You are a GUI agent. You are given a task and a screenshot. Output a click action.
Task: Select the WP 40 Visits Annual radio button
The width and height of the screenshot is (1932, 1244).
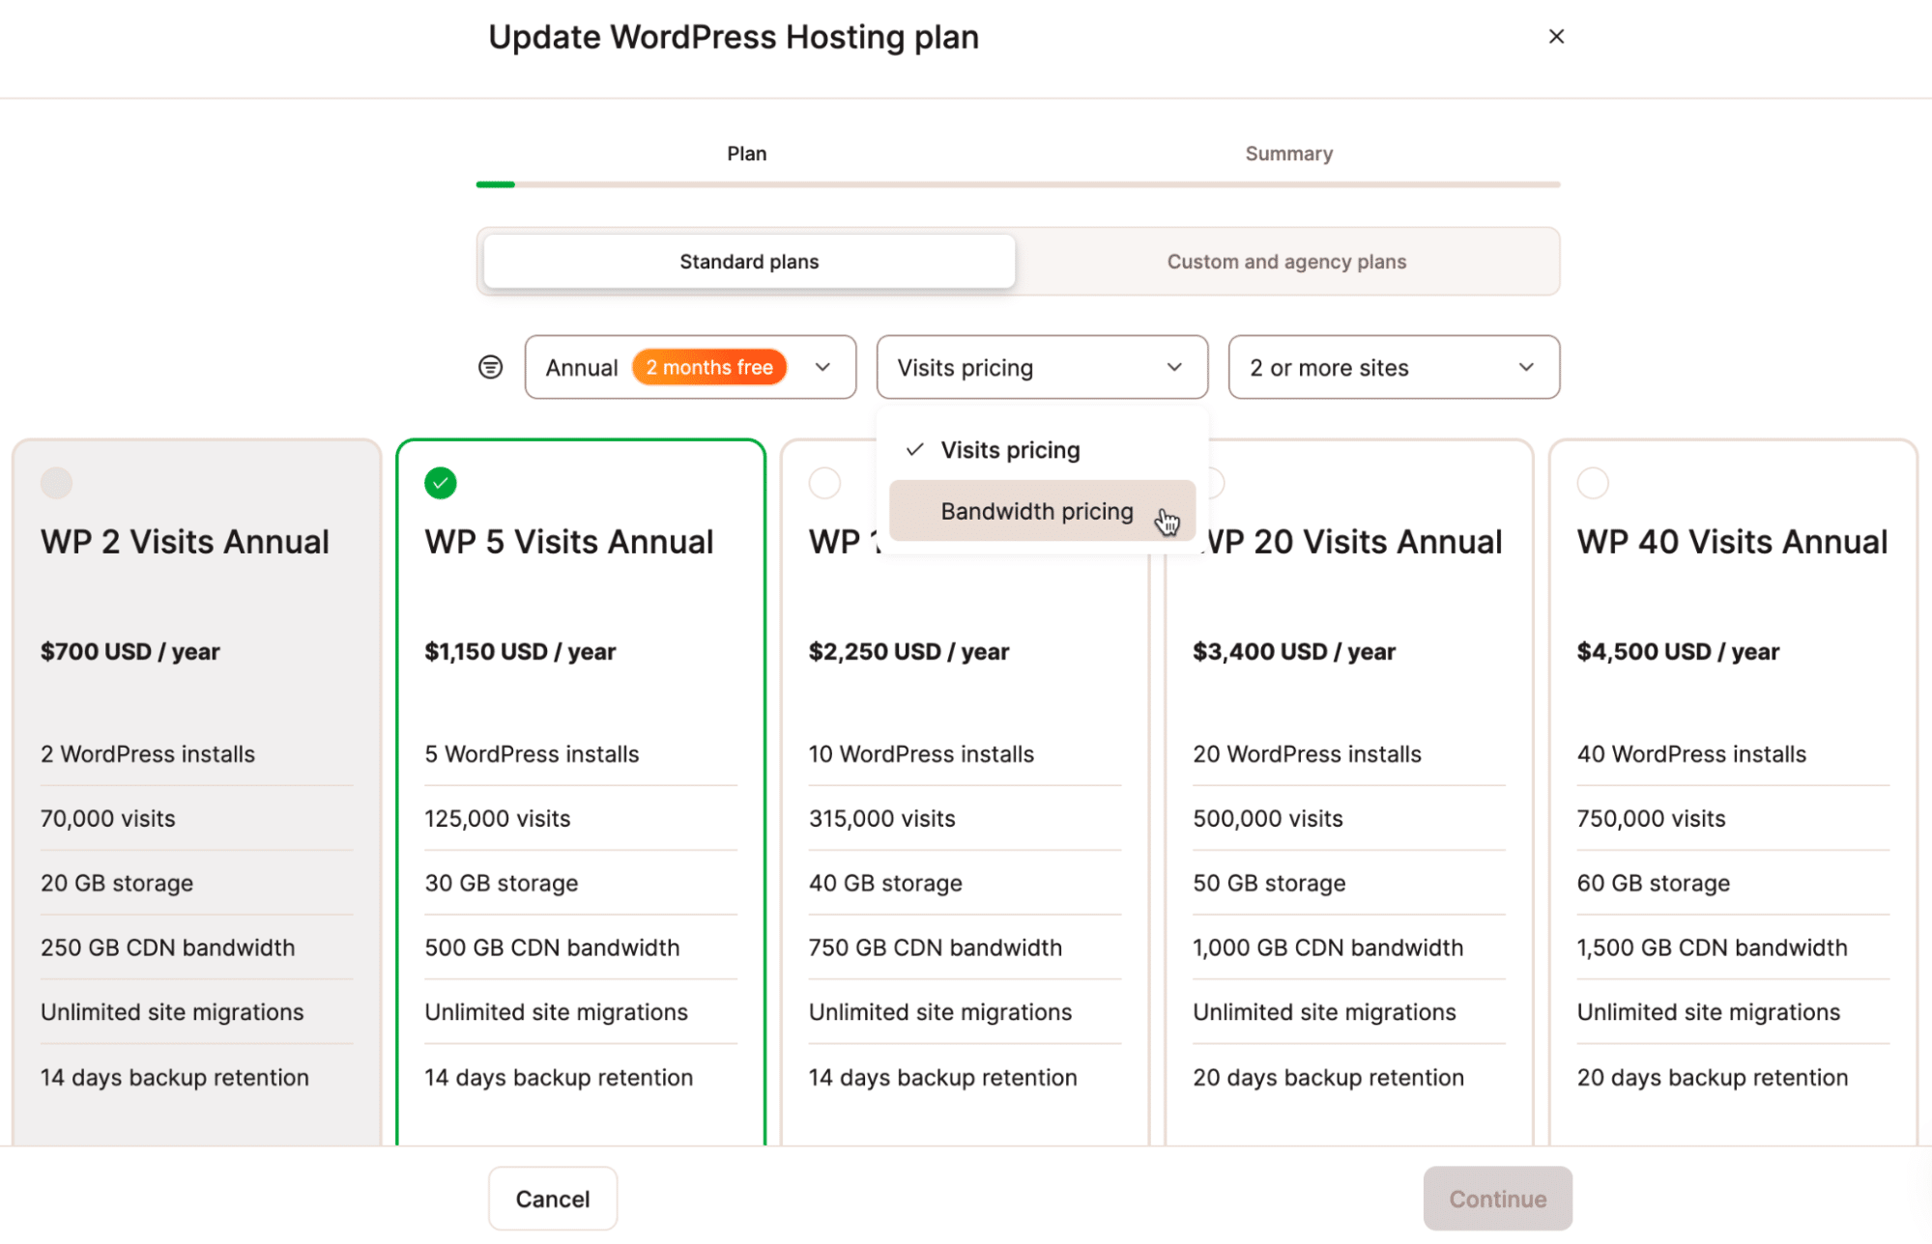point(1593,483)
